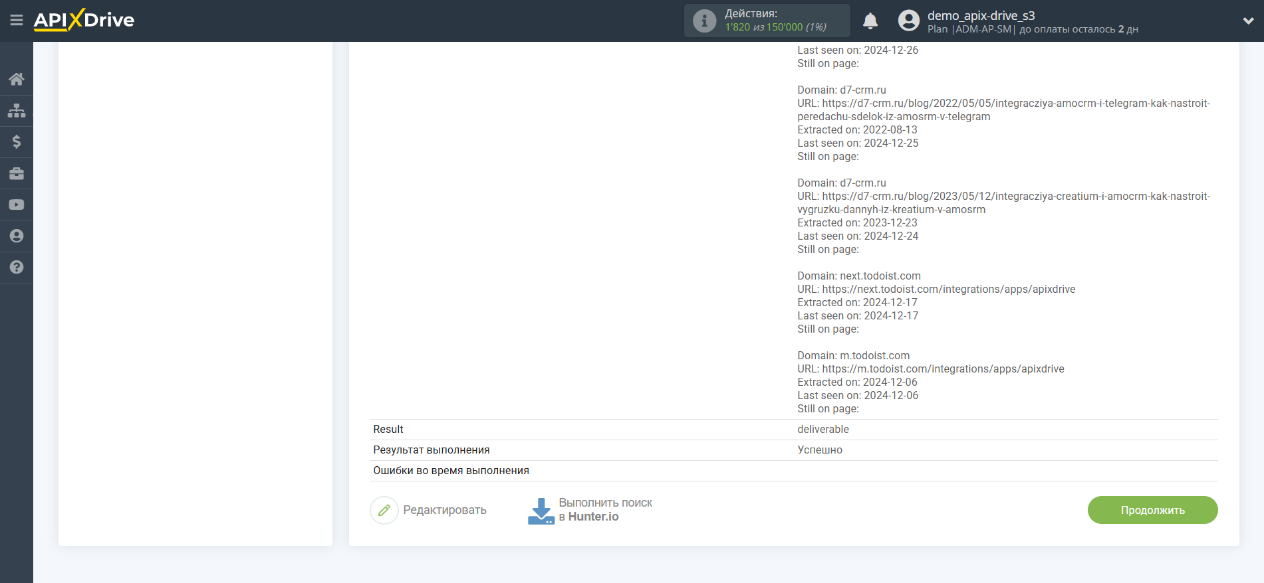Click the 'deliverable' result value
1264x583 pixels.
coord(823,430)
